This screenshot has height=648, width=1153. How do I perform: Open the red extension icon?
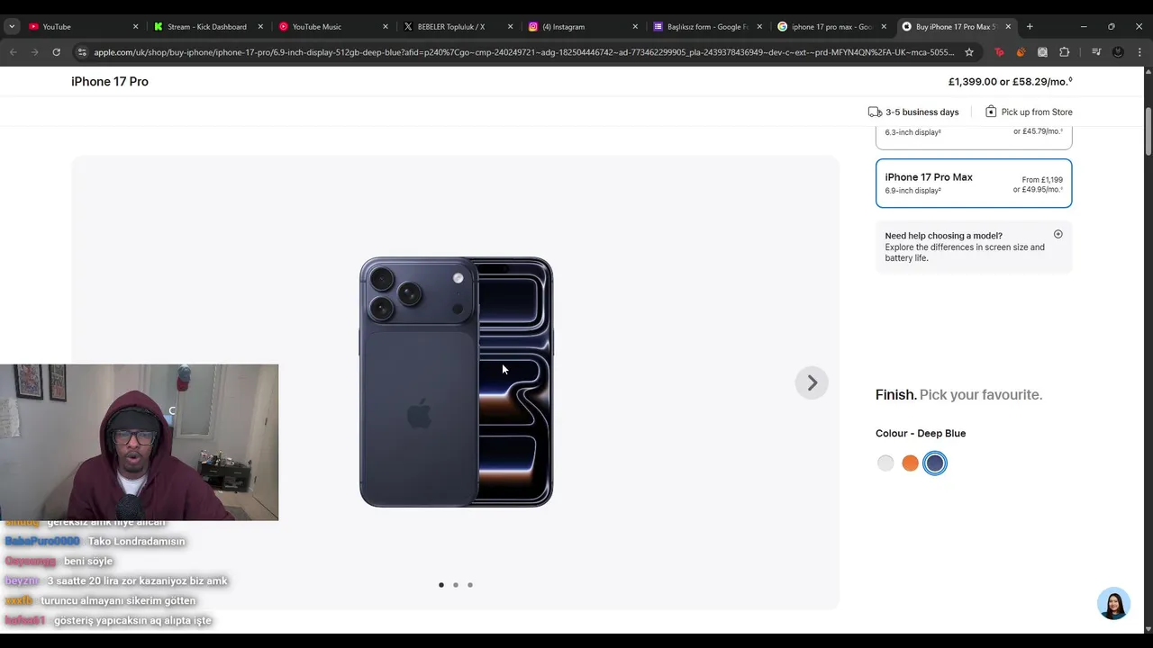tap(999, 52)
